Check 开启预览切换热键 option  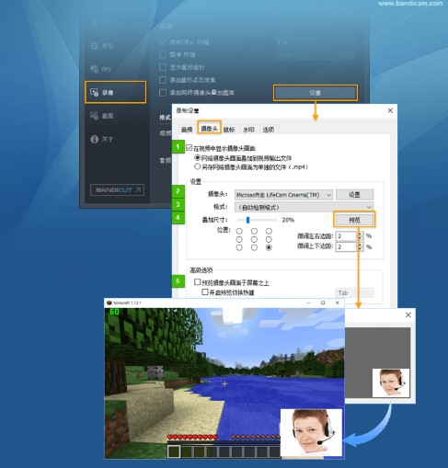205,291
